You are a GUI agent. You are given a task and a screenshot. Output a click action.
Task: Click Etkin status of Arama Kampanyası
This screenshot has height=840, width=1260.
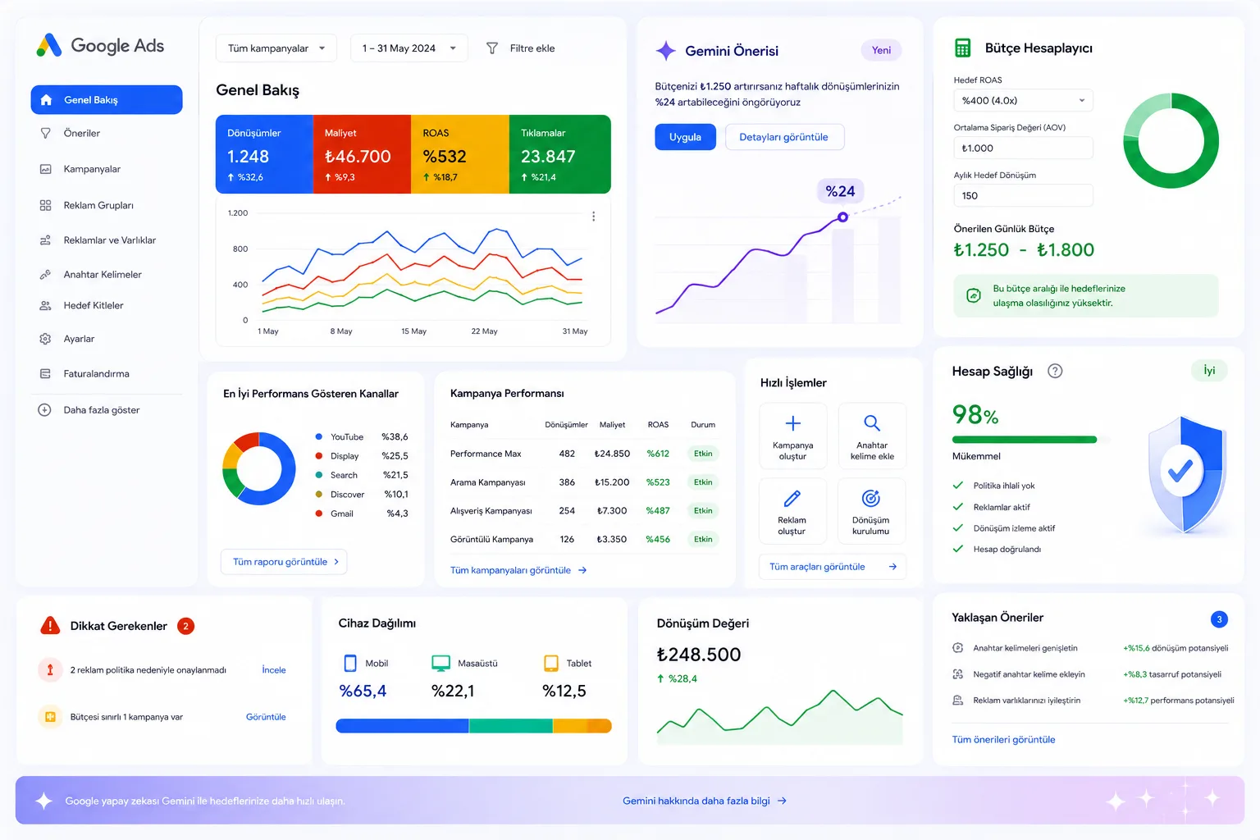pyautogui.click(x=703, y=482)
